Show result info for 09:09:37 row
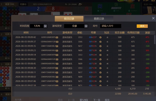 pyautogui.click(x=100, y=42)
